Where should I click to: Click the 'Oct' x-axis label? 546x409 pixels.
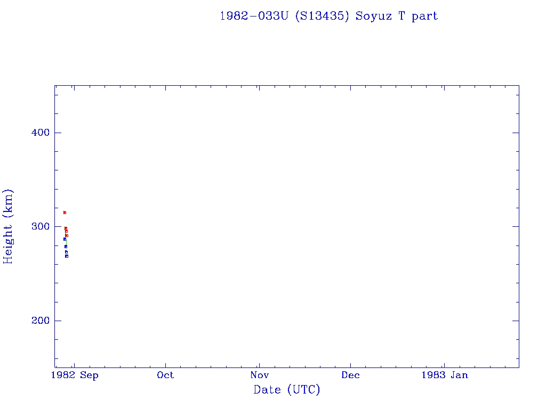tap(166, 375)
